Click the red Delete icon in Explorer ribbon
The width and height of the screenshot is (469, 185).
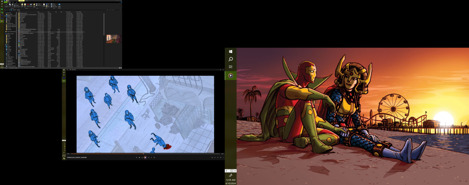pyautogui.click(x=28, y=5)
